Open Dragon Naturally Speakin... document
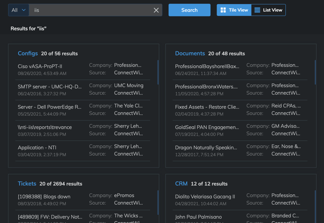Screen dimensions: 324x223 point(206,147)
